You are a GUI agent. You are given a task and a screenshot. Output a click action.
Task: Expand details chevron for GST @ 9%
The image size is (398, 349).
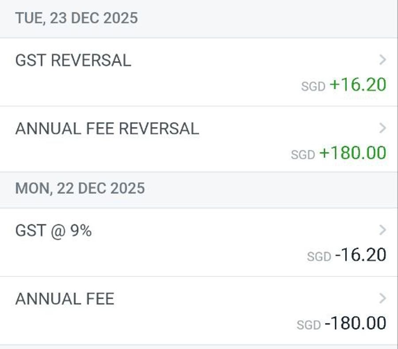tap(383, 230)
